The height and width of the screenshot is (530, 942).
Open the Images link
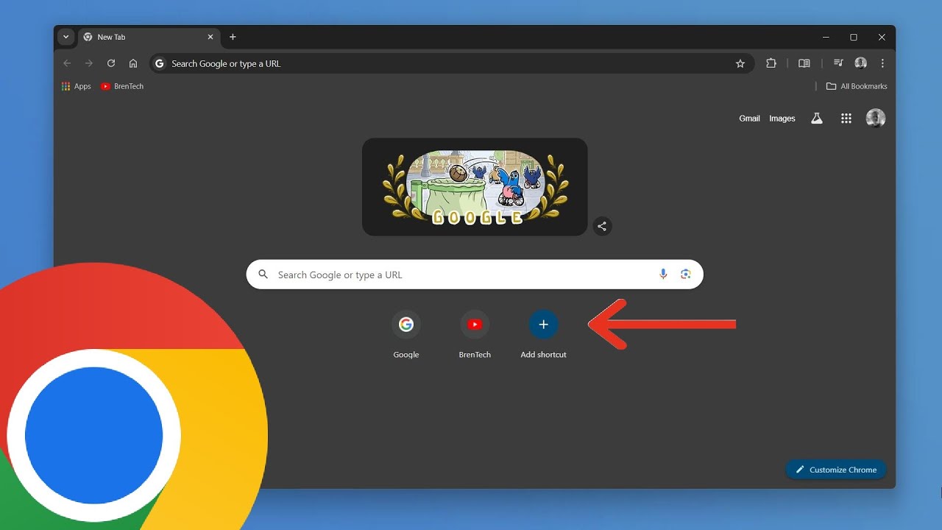tap(782, 119)
